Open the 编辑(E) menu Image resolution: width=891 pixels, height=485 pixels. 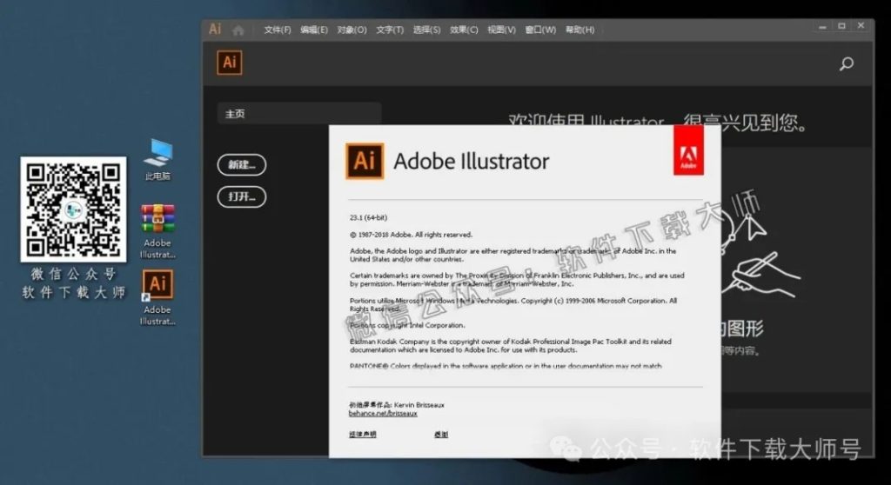coord(313,30)
